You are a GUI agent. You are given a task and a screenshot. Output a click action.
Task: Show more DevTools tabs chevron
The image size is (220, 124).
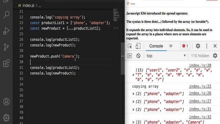[170, 46]
